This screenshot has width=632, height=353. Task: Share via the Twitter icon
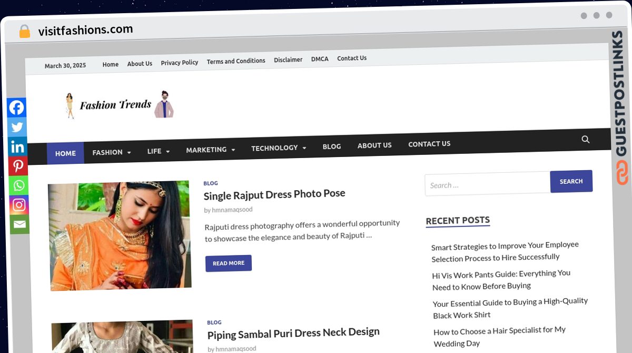point(17,127)
